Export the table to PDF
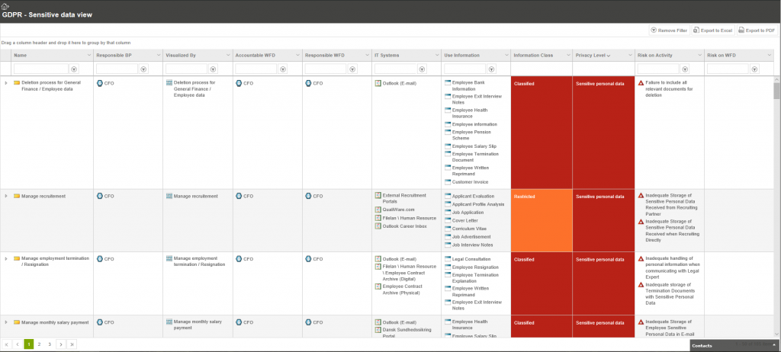 click(757, 30)
